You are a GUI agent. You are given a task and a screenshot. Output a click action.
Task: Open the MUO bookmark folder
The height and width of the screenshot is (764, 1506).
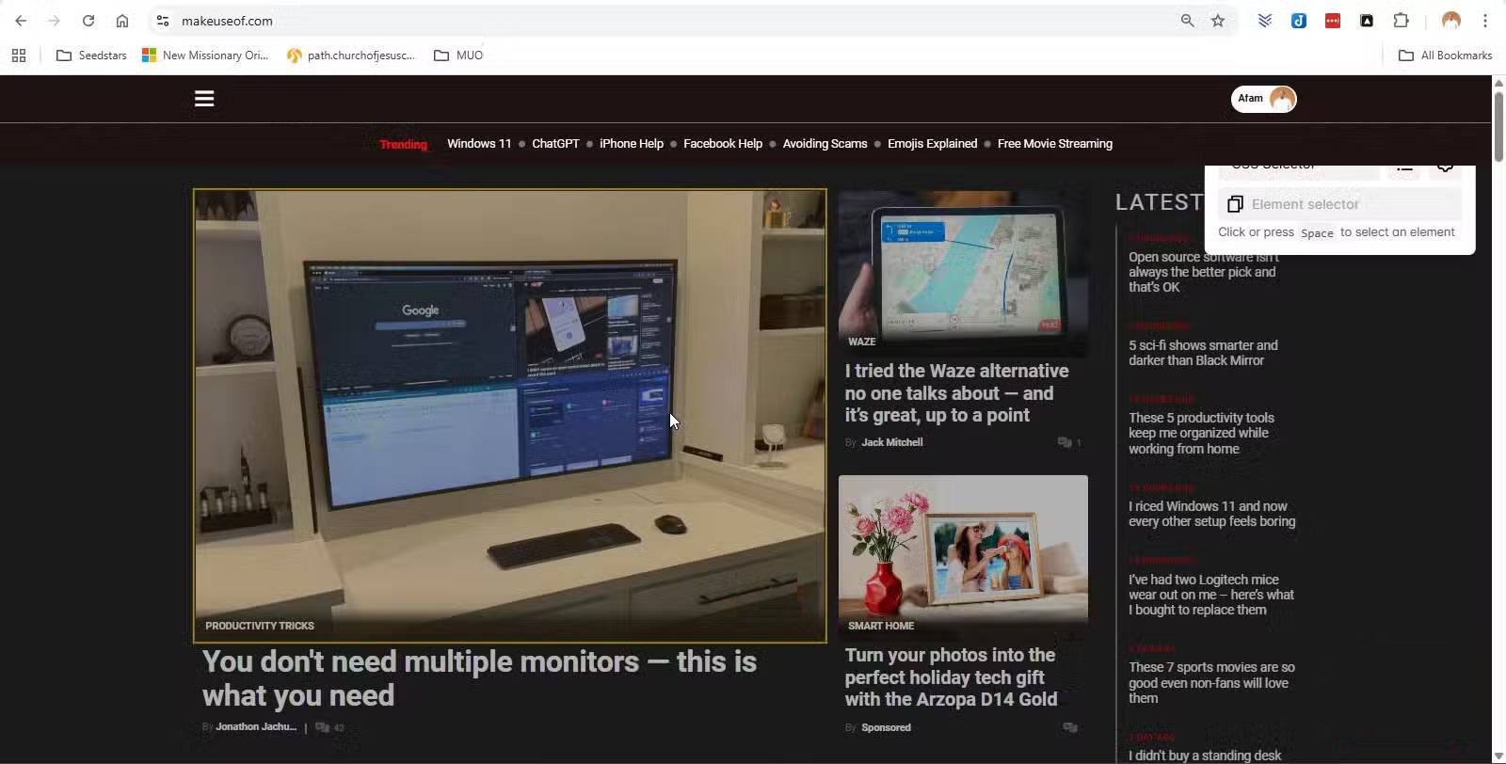[x=458, y=56]
